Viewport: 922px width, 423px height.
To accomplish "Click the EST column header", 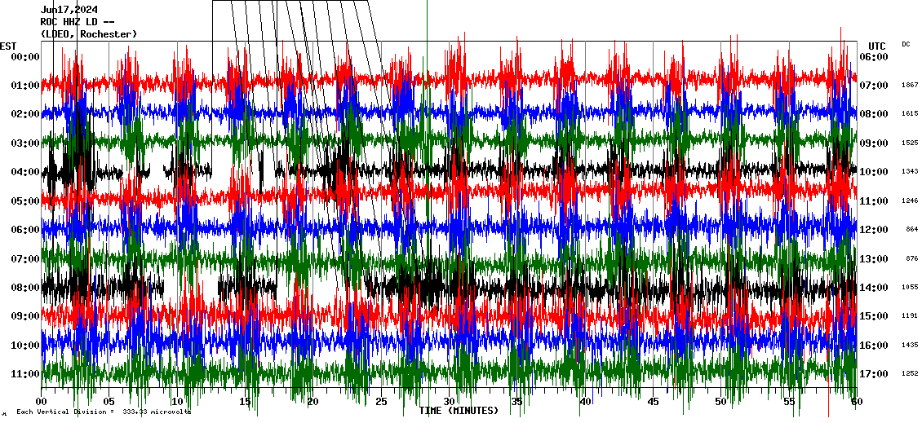I will pyautogui.click(x=8, y=46).
